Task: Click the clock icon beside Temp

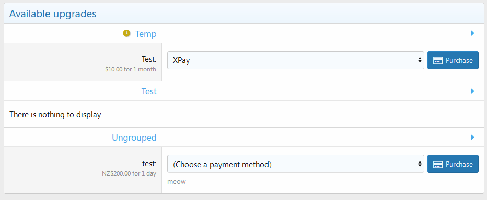Action: [x=127, y=33]
